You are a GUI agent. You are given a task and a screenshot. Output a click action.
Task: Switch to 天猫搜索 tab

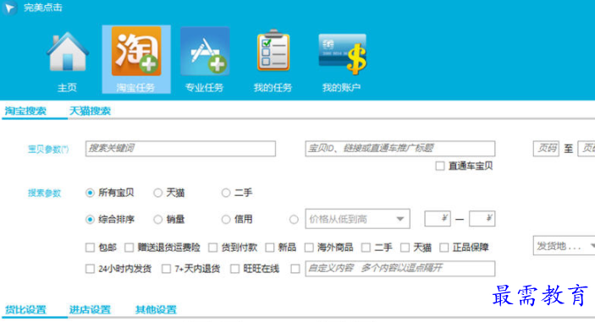pos(90,111)
